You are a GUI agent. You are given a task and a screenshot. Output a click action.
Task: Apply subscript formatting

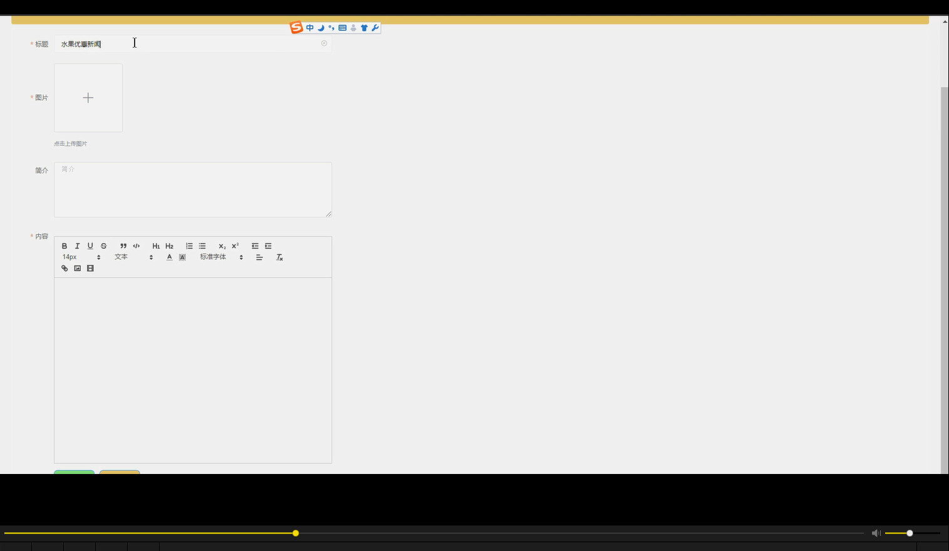222,246
